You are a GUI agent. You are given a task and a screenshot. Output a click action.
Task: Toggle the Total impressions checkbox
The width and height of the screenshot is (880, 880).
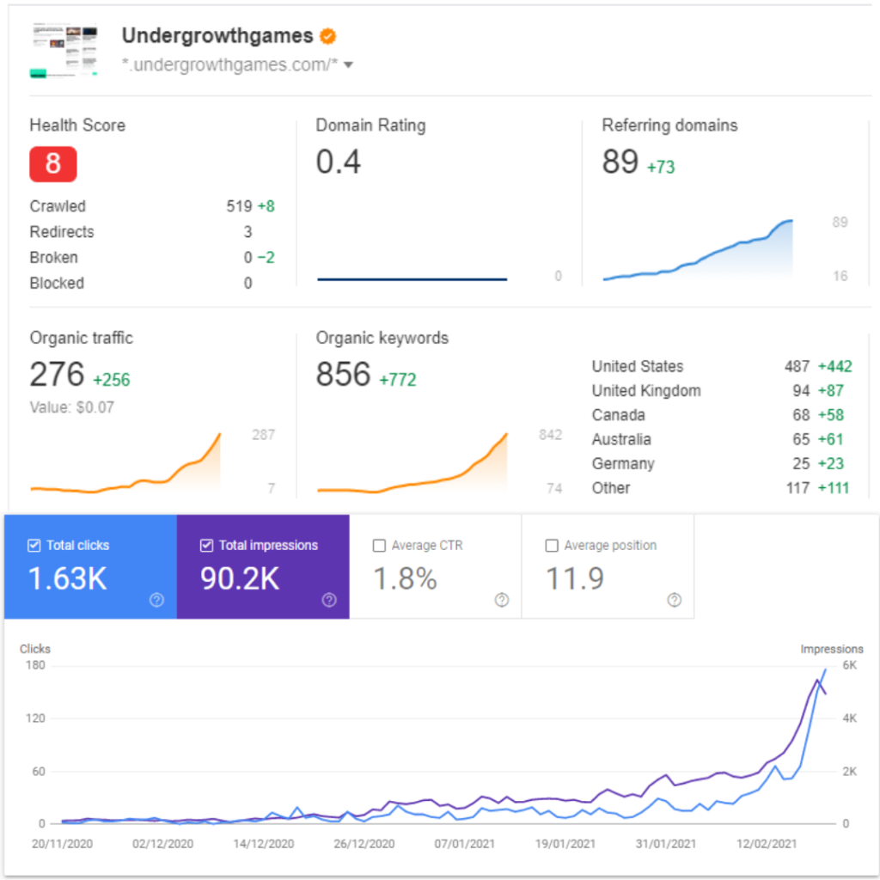point(206,546)
